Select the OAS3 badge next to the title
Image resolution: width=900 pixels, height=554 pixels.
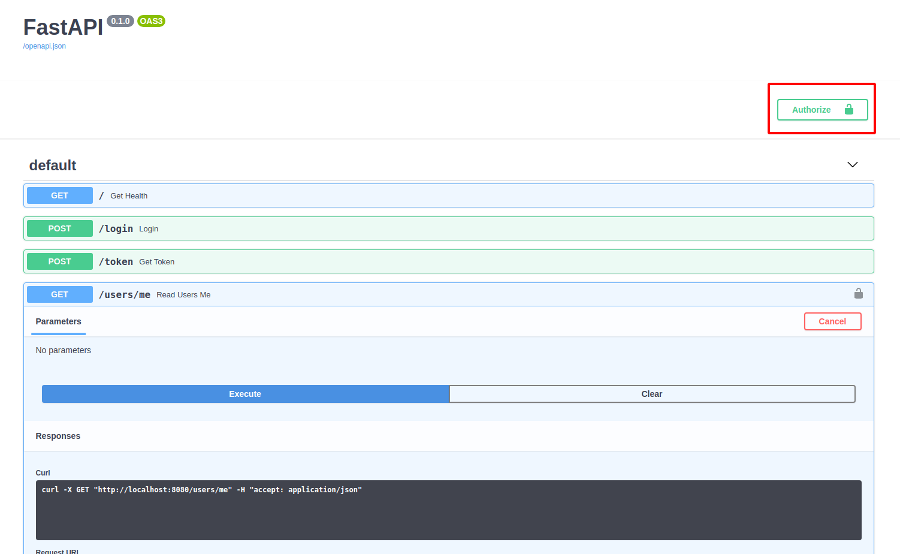[150, 21]
